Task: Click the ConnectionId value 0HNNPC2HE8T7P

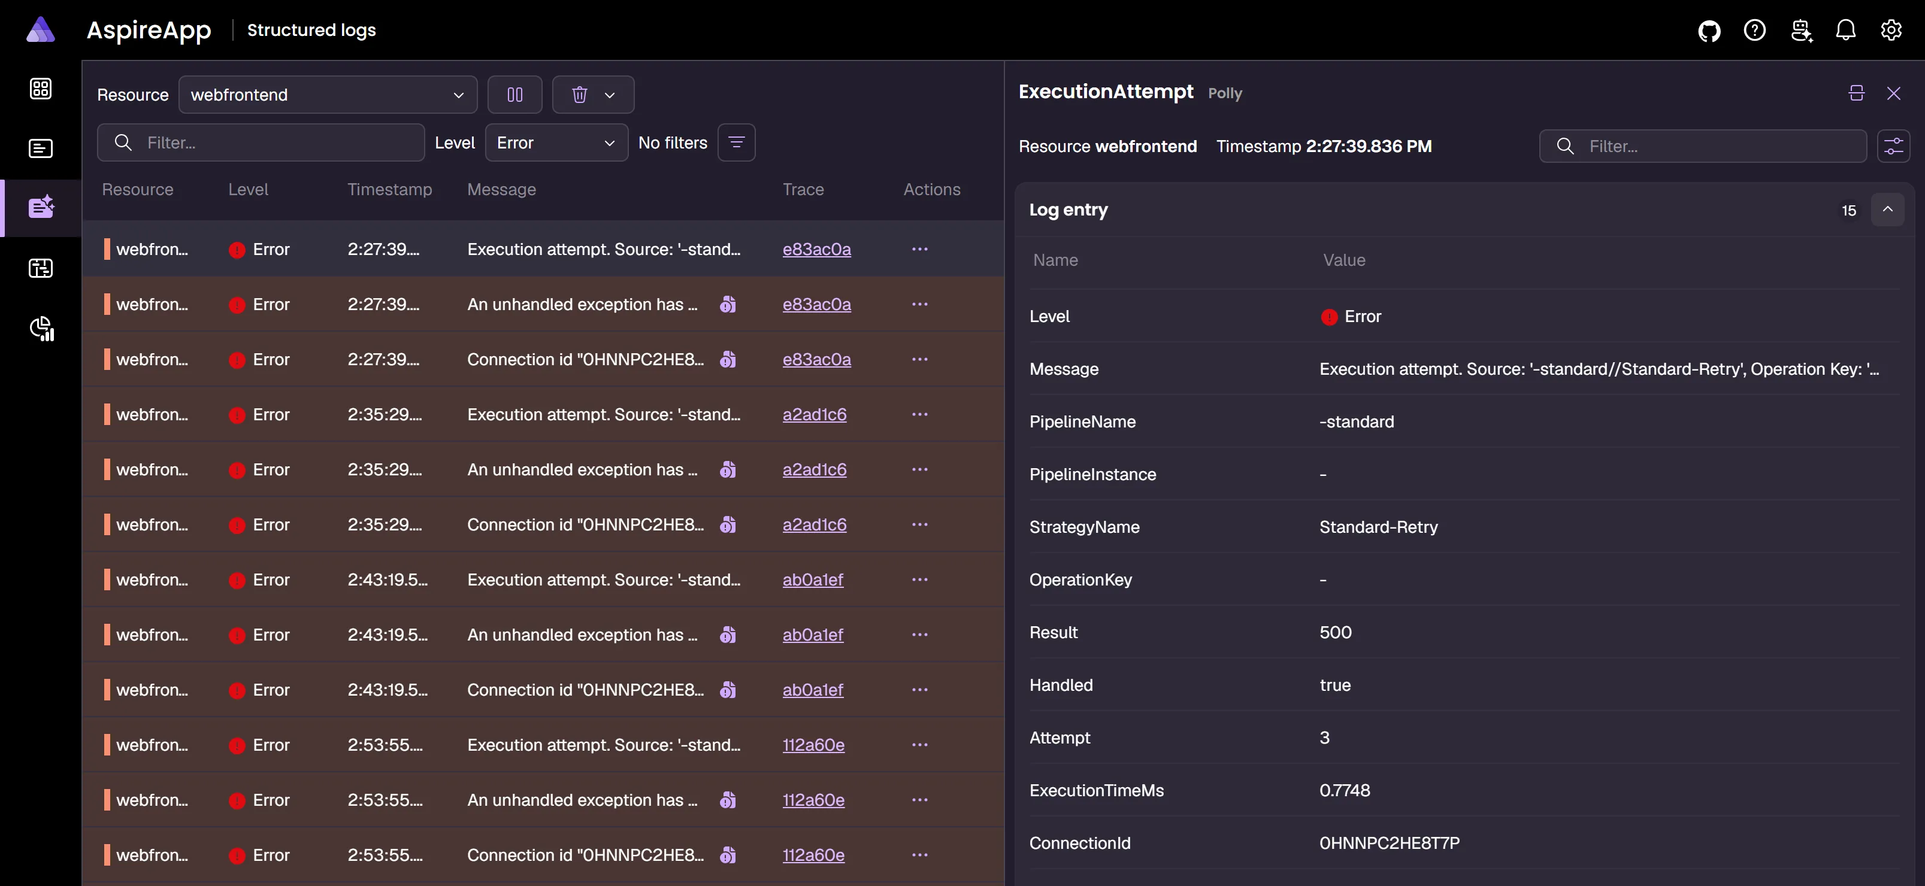Action: click(x=1388, y=843)
